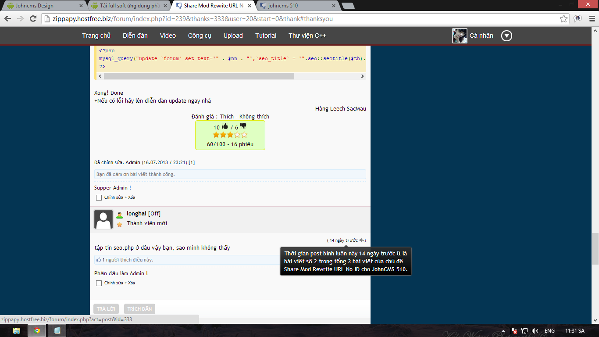Open the Cá nhân profile link
Viewport: 599px width, 337px height.
click(x=481, y=36)
